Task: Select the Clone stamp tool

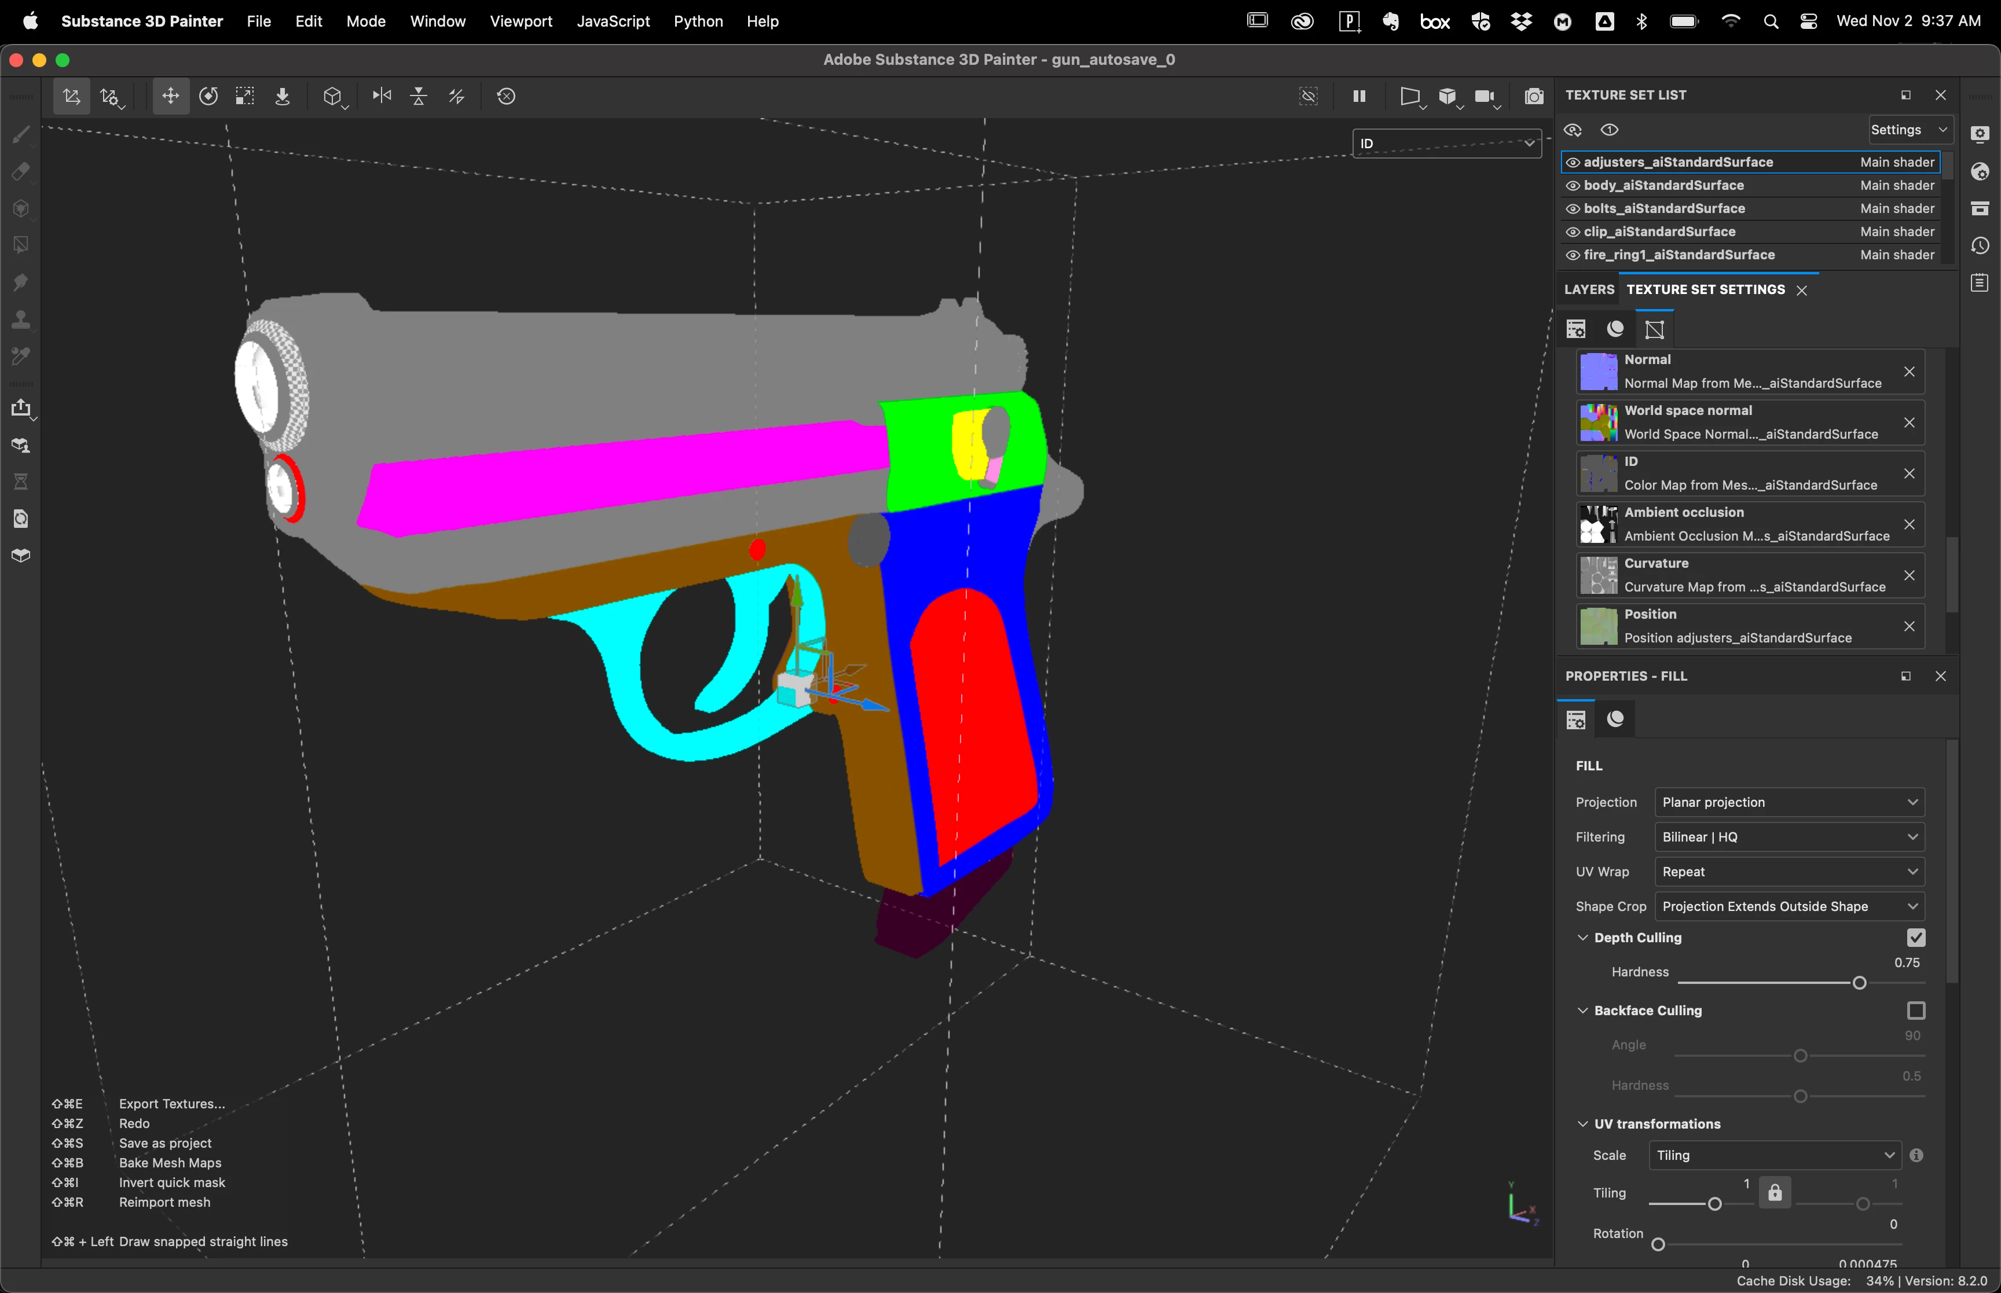Action: click(21, 320)
